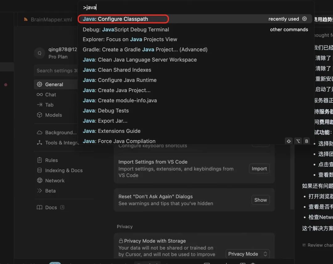Click the BrainMapper.xml file icon

(x=26, y=19)
